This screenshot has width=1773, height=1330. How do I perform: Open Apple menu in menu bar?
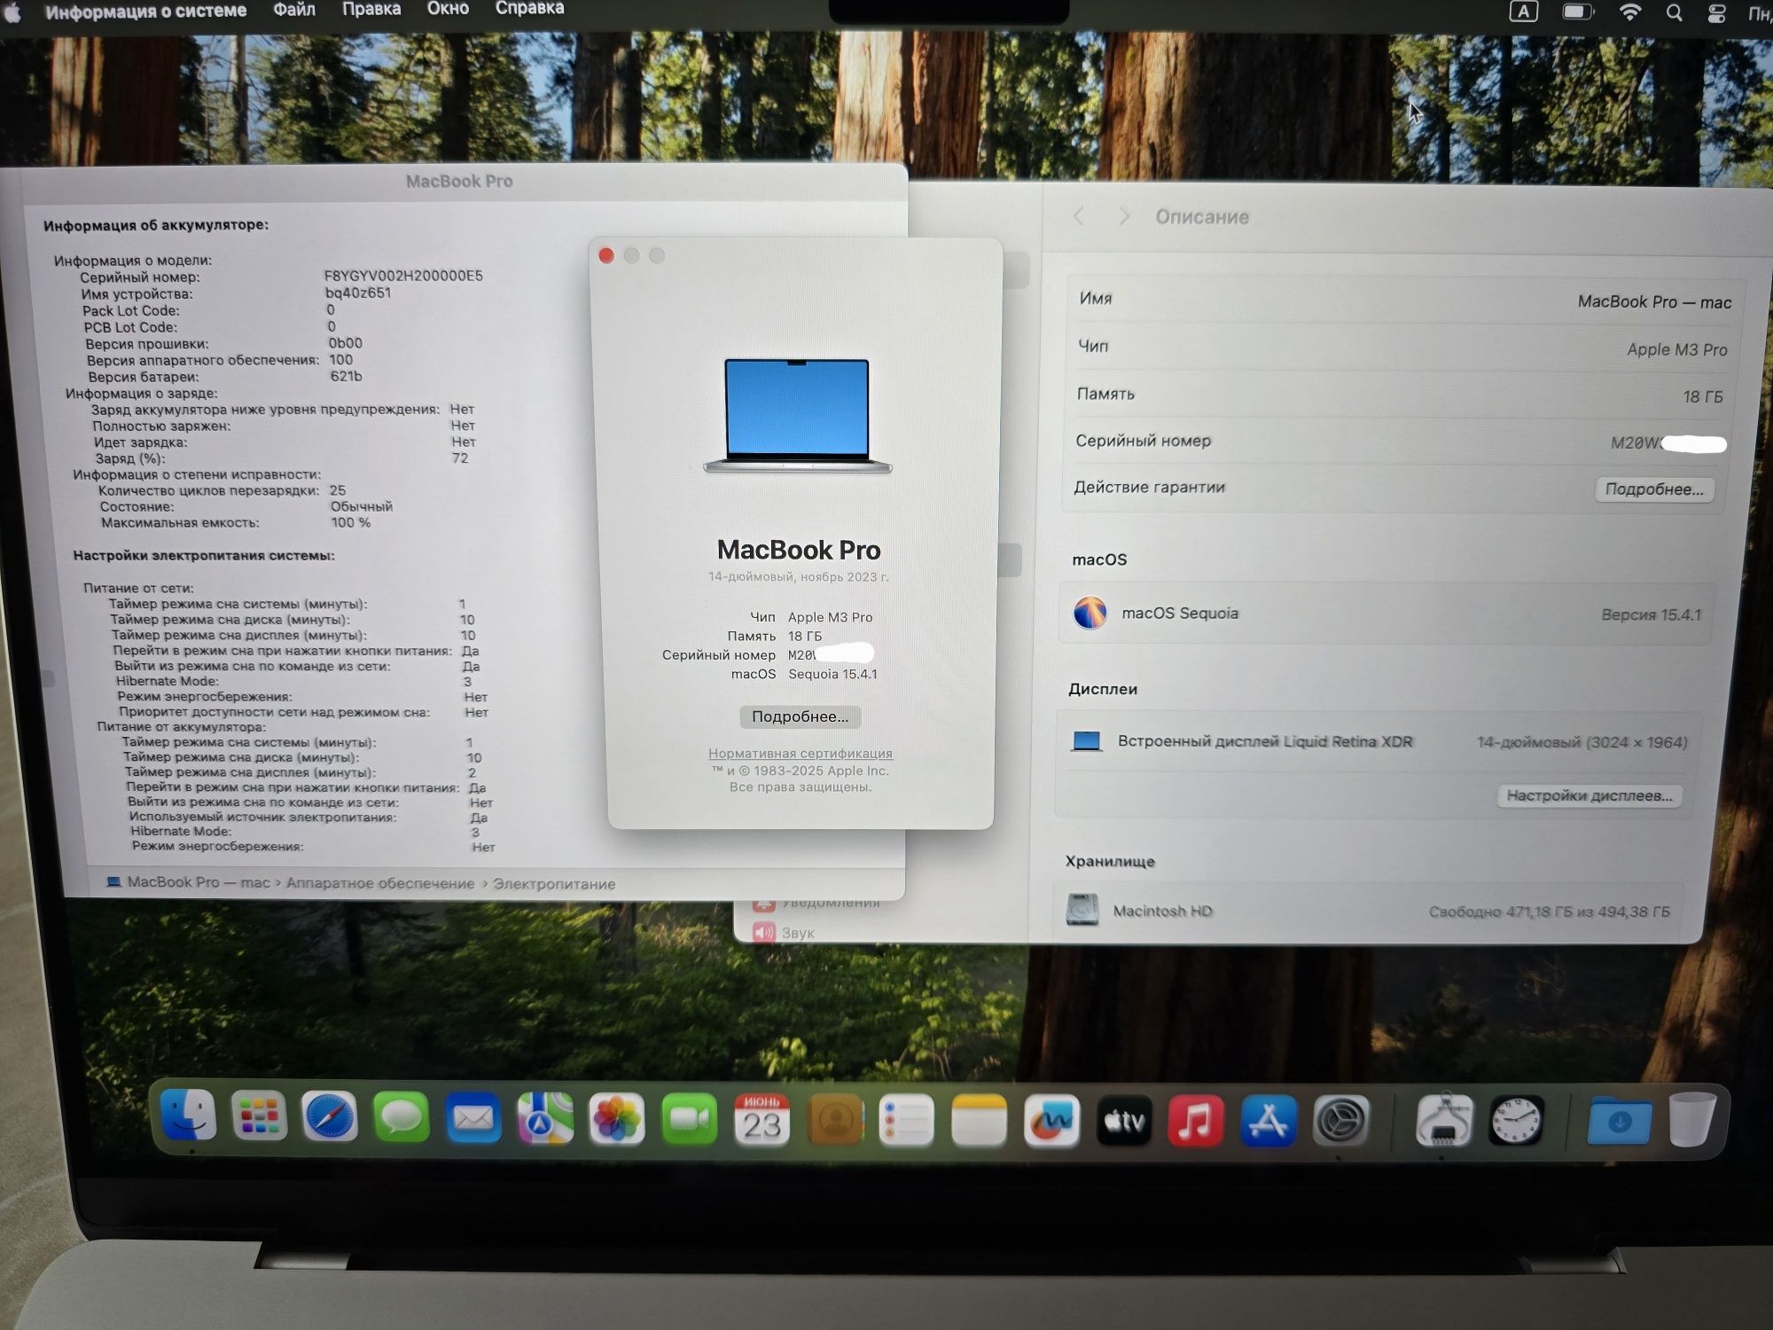pos(12,12)
